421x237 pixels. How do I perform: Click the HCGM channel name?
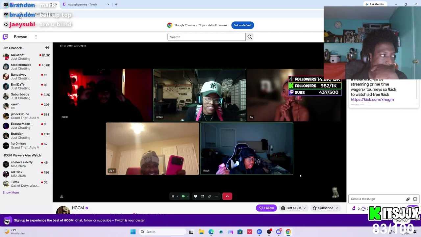pyautogui.click(x=78, y=208)
